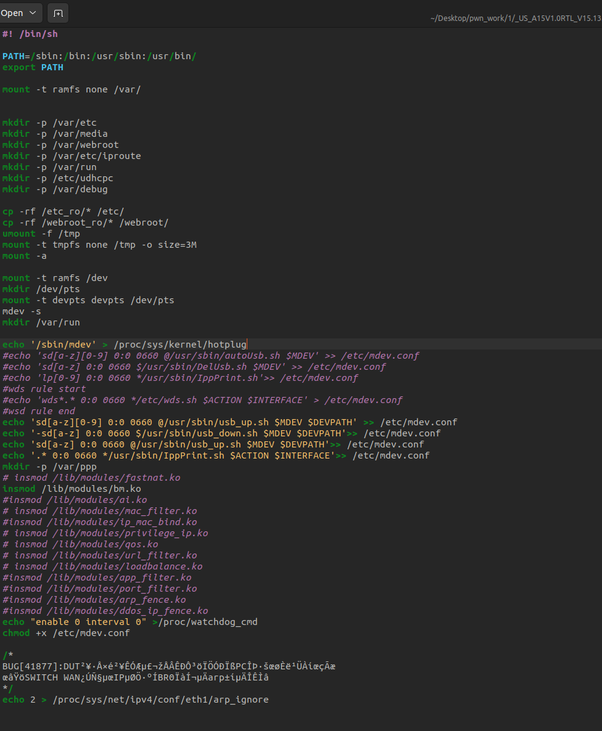
Task: Click the file path subtitle in the header
Action: (x=514, y=18)
